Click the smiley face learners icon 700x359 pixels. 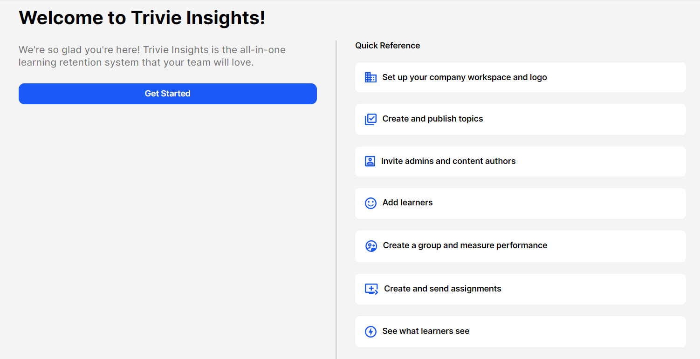(x=371, y=203)
